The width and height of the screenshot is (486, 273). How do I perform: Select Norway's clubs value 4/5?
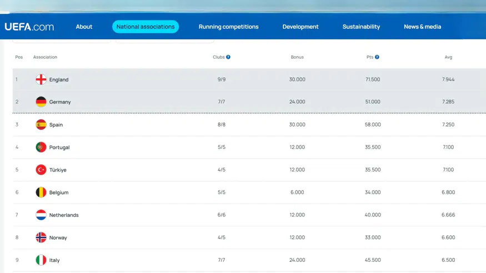tap(221, 237)
